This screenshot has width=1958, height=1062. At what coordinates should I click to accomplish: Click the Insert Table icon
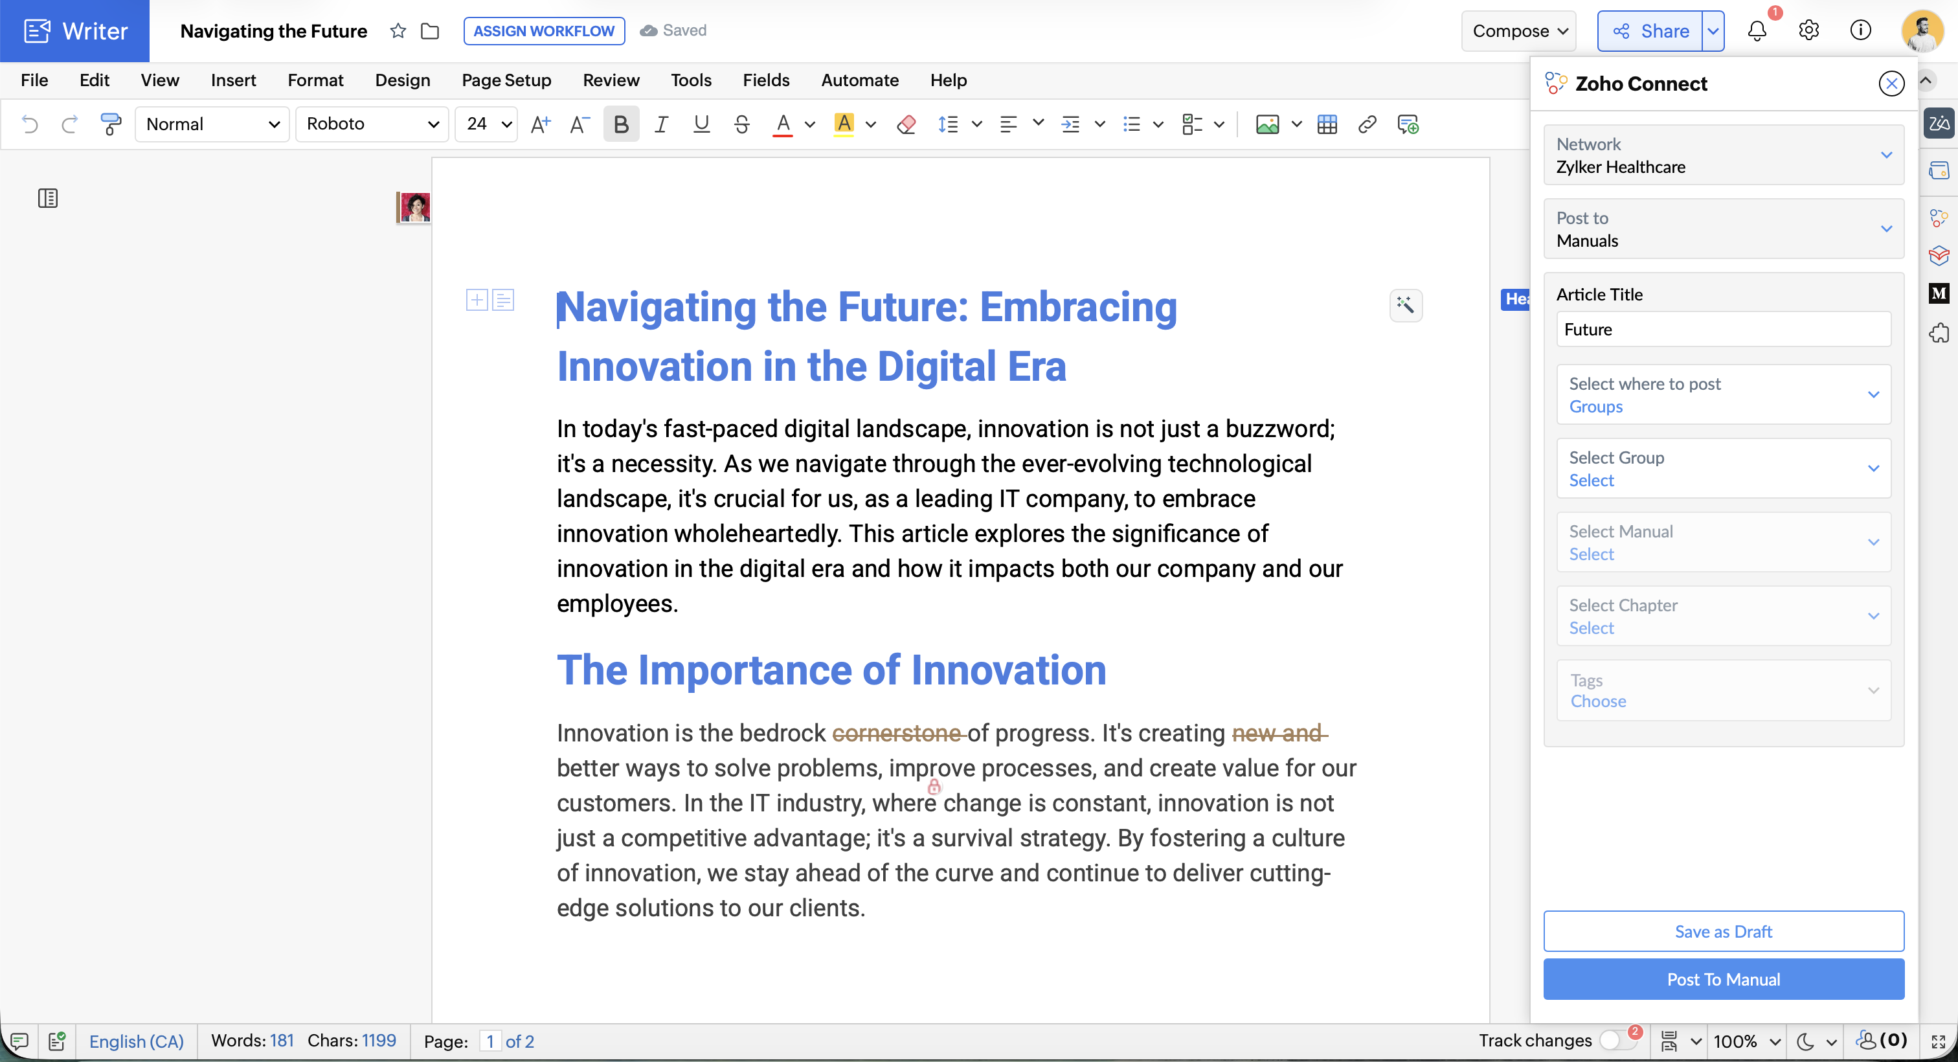(x=1327, y=124)
